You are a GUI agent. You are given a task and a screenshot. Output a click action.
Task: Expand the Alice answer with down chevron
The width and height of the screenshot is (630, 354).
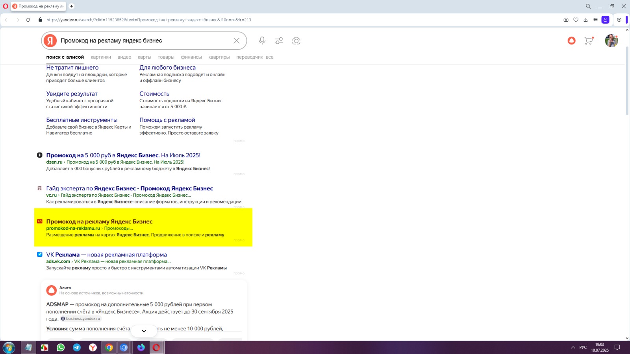(144, 331)
